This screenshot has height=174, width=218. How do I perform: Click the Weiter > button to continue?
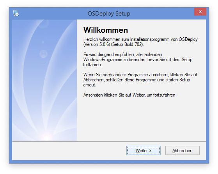click(x=144, y=150)
